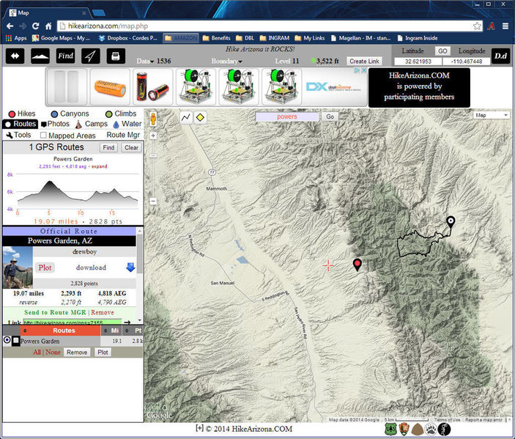The image size is (515, 439).
Task: Toggle the double-arrow panel width icon
Action: pyautogui.click(x=15, y=56)
